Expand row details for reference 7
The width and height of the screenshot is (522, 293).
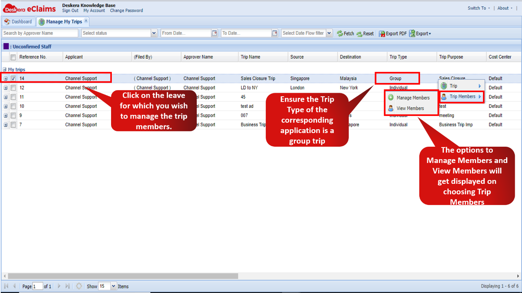click(x=5, y=125)
